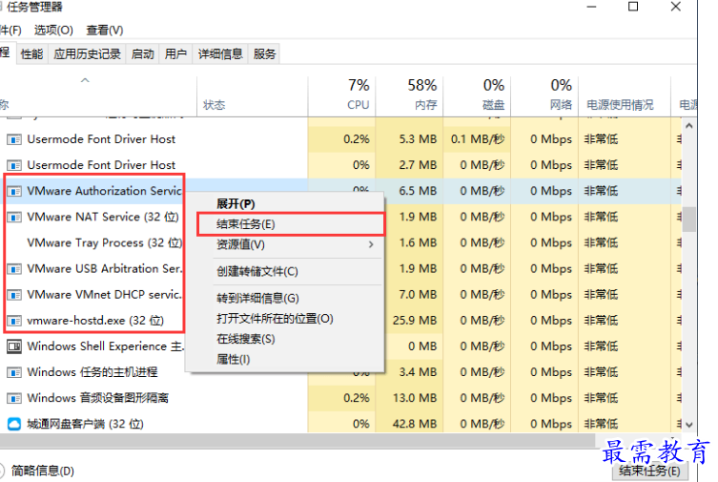Screen dimensions: 718x482
Task: Click the horizontal scrollbar at the bottom
Action: pyautogui.click(x=297, y=440)
